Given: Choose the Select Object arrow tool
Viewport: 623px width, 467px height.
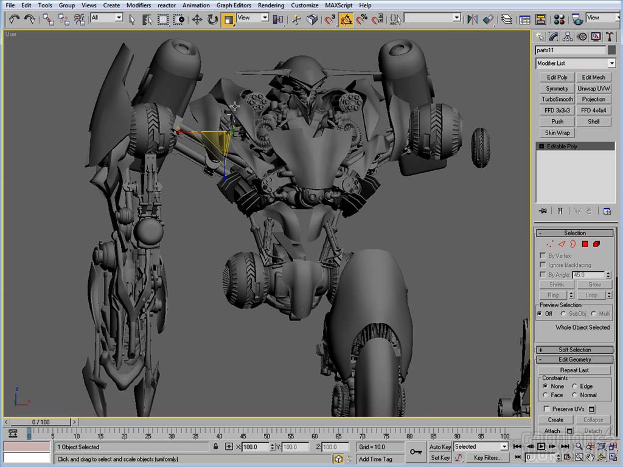Looking at the screenshot, I should [132, 19].
